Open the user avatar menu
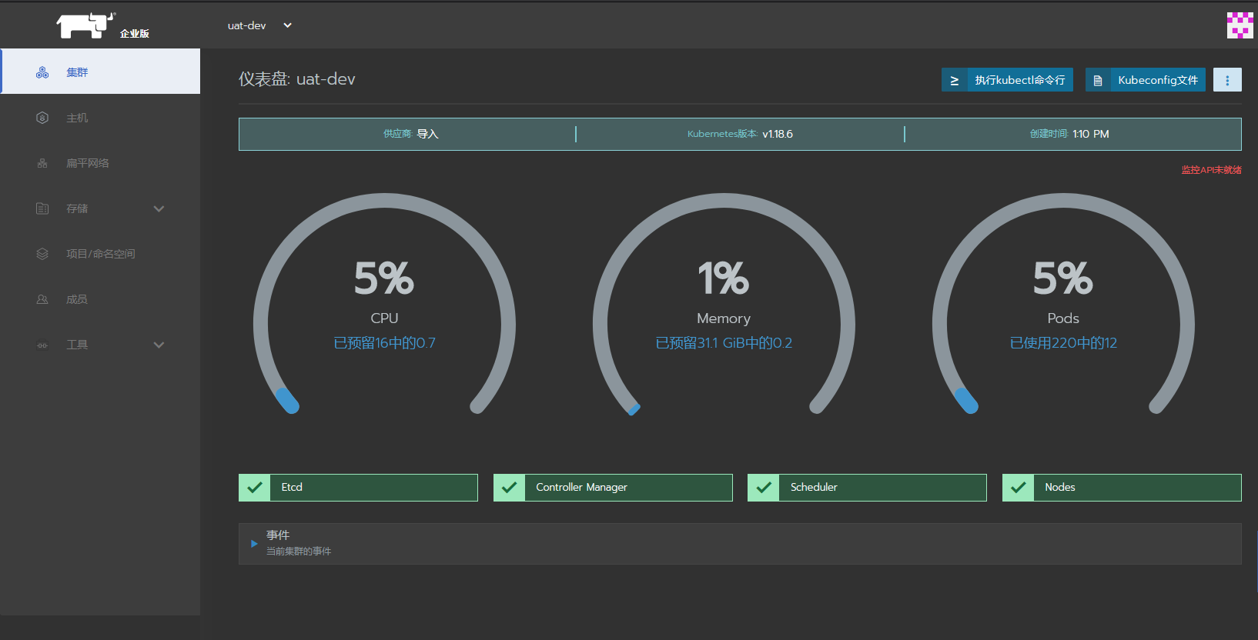 tap(1240, 25)
